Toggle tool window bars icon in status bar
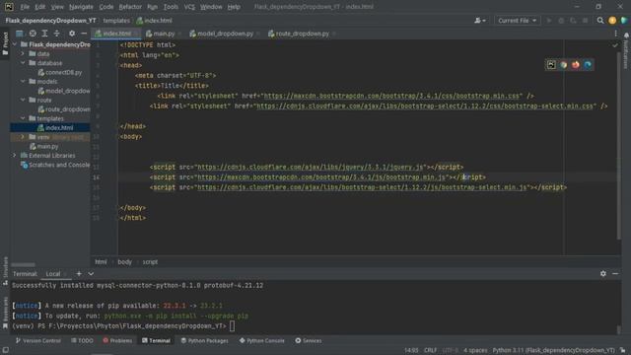The height and width of the screenshot is (355, 631). (x=5, y=350)
